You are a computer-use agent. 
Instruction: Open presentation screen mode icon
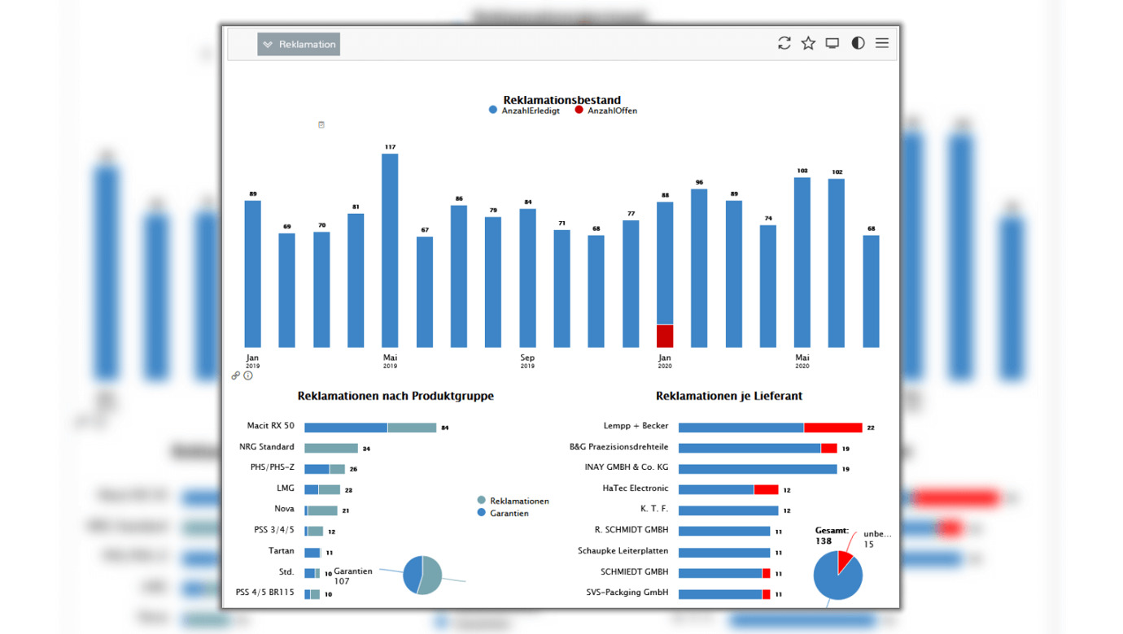click(x=832, y=43)
